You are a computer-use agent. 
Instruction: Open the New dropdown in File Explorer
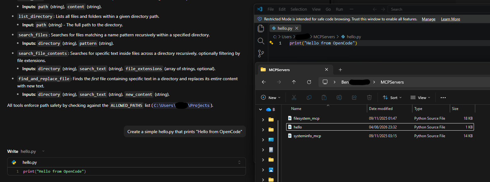pos(270,97)
